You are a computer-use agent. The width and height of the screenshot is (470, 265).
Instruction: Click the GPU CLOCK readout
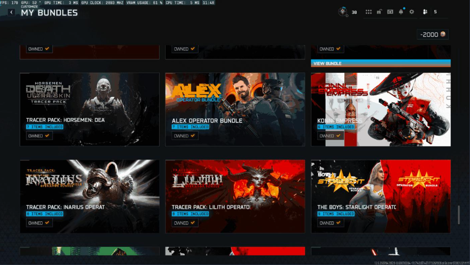point(102,3)
